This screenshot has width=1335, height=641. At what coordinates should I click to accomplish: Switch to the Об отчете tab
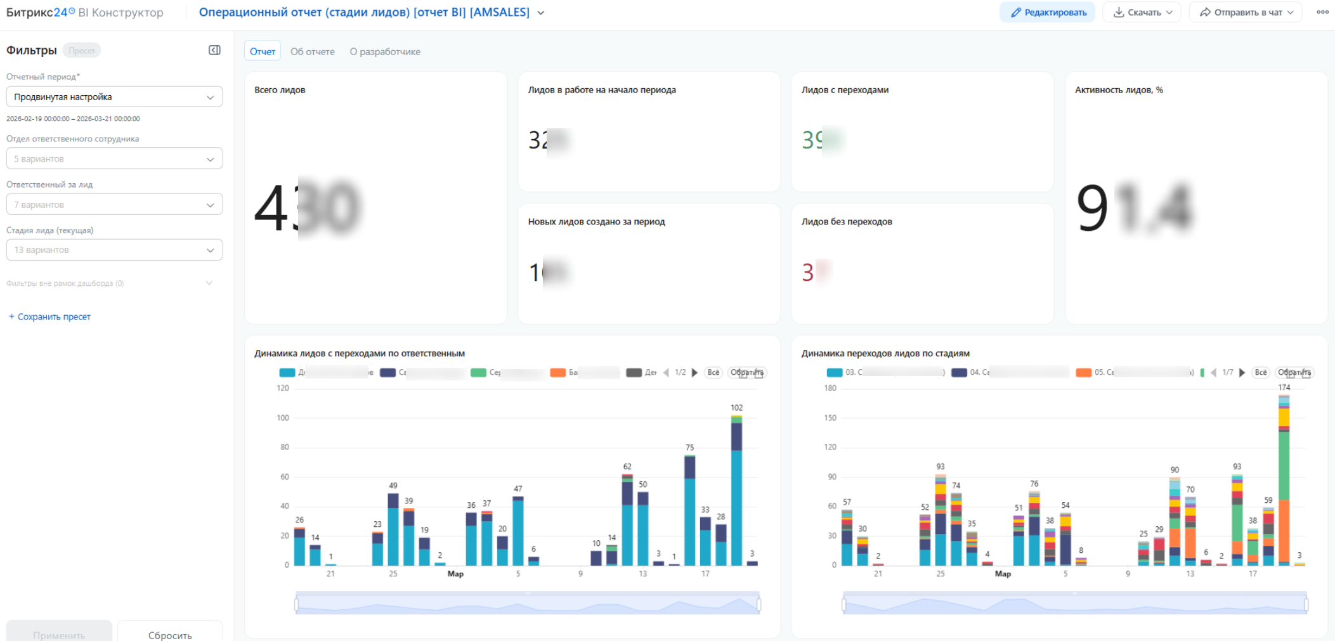click(x=313, y=52)
